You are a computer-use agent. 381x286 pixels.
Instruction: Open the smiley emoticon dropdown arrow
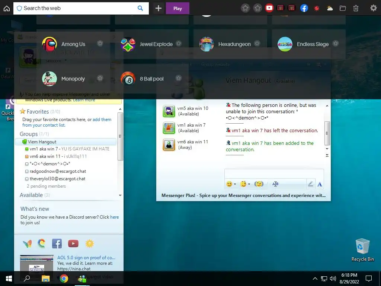coord(235,184)
